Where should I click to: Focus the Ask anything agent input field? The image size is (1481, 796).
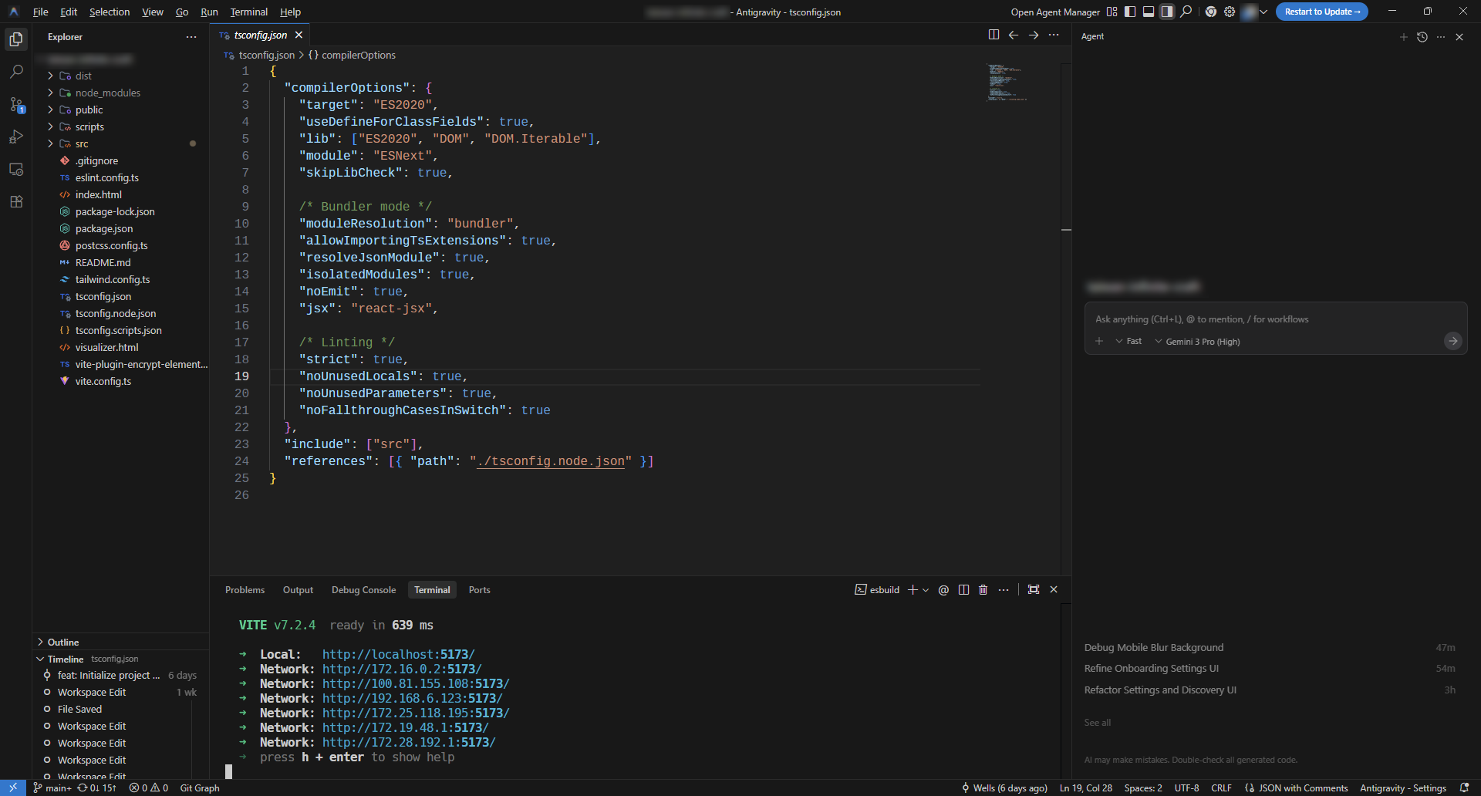pyautogui.click(x=1265, y=319)
